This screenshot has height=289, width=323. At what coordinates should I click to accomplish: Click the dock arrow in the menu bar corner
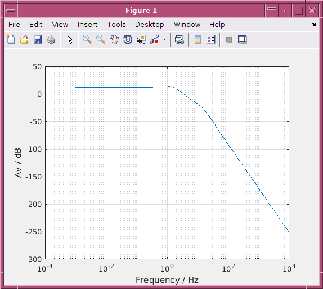click(314, 25)
